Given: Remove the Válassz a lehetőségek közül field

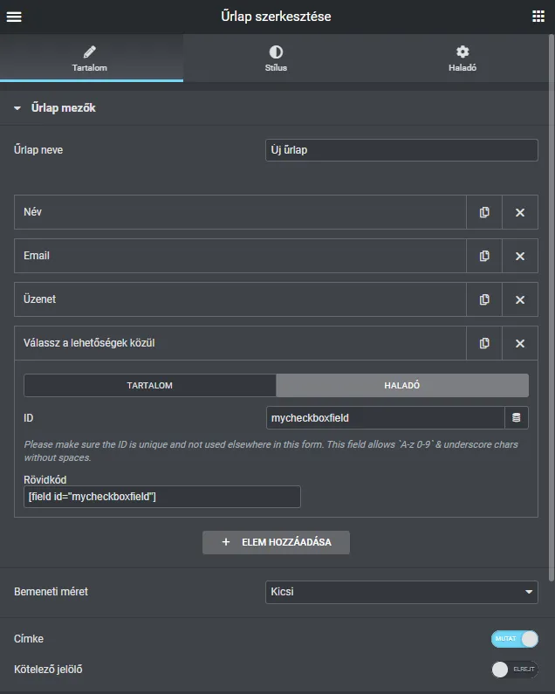Looking at the screenshot, I should [x=520, y=343].
